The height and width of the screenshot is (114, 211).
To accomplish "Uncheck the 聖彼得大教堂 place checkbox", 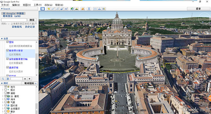I will [8, 50].
